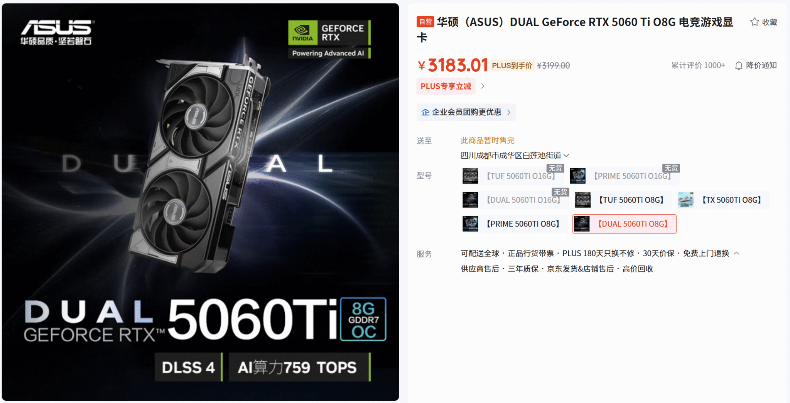The image size is (790, 403).
Task: Open 累计评价 1000+ reviews link
Action: pyautogui.click(x=698, y=66)
